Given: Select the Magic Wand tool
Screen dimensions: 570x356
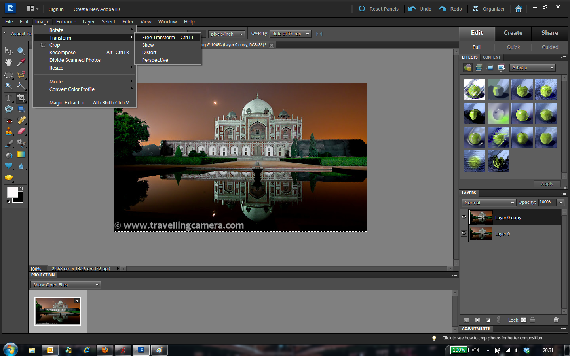Looking at the screenshot, I should pyautogui.click(x=8, y=85).
